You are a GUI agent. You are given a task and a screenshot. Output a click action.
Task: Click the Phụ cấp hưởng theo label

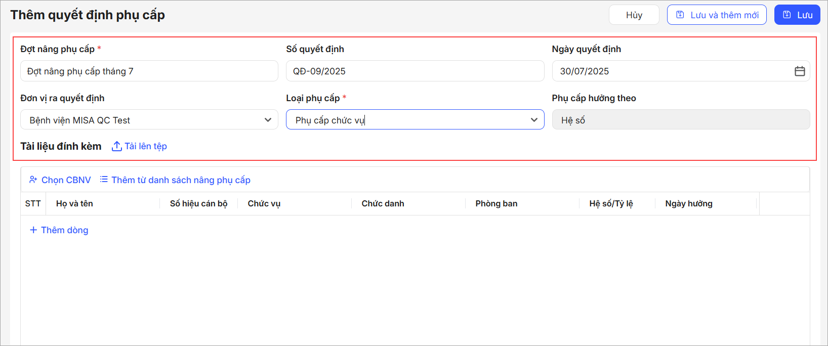point(594,98)
